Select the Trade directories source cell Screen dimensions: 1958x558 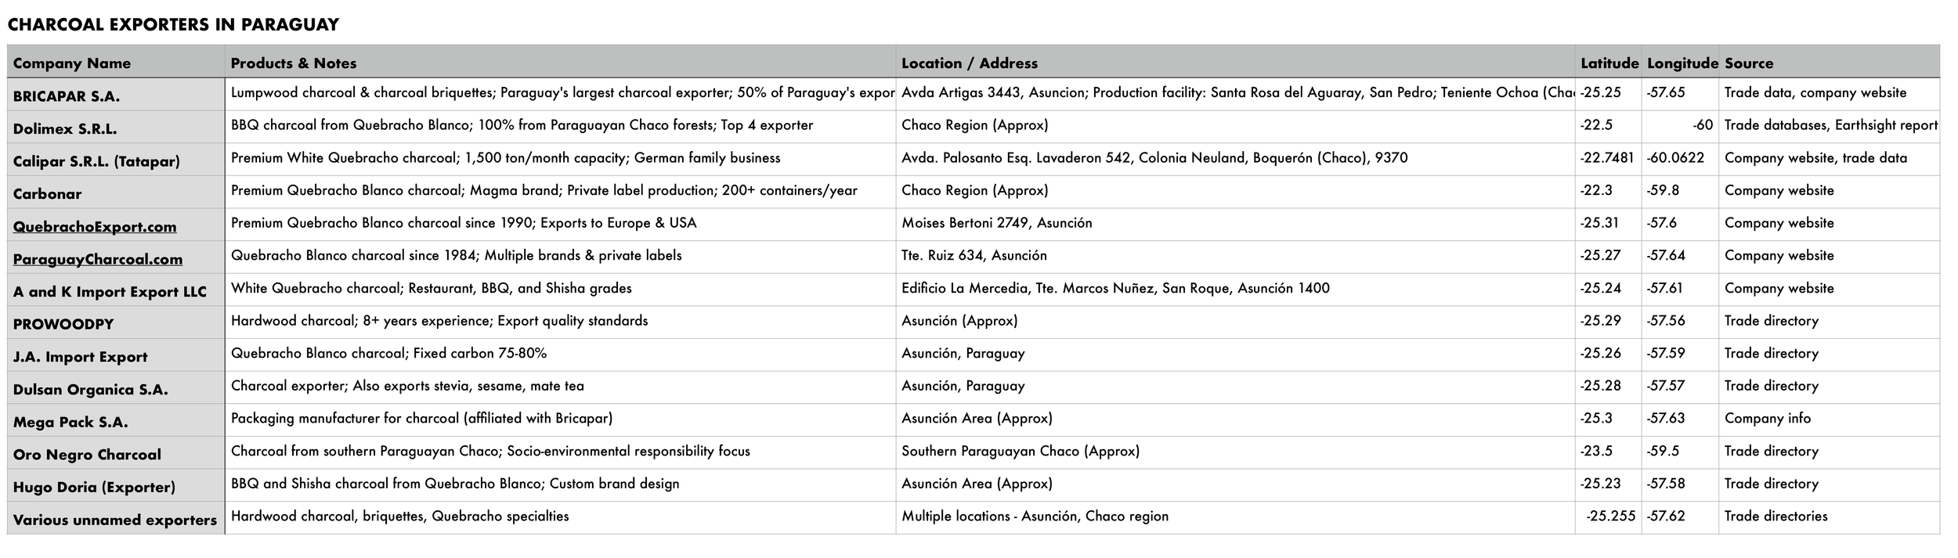[x=1829, y=517]
